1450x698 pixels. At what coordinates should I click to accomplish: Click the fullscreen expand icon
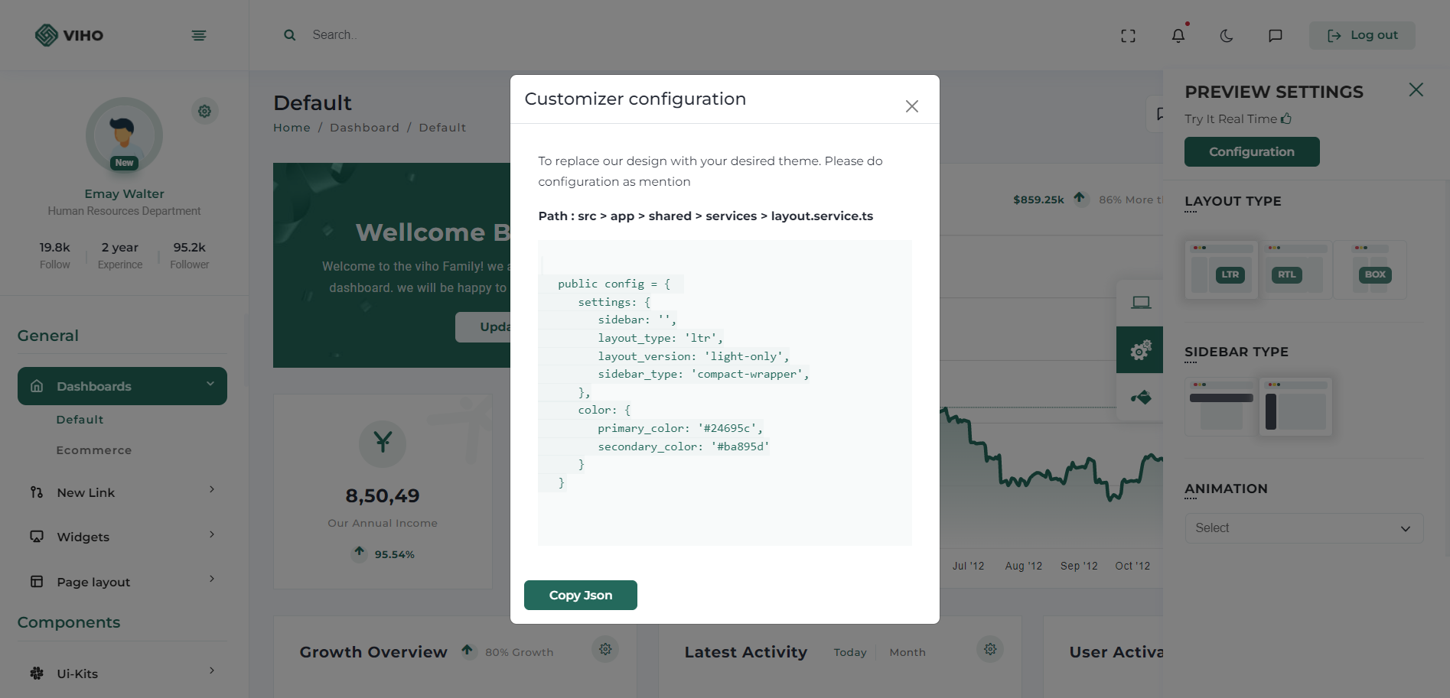pyautogui.click(x=1128, y=36)
